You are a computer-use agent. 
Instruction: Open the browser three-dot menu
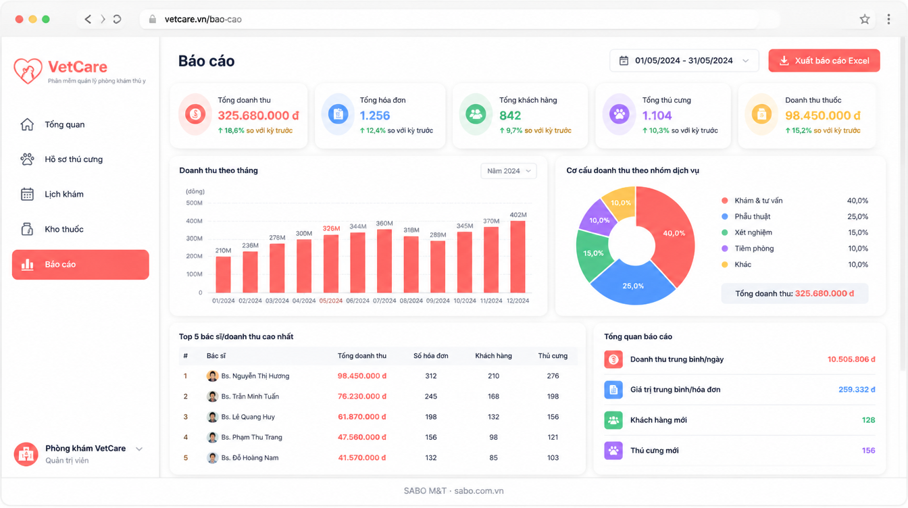coord(888,20)
